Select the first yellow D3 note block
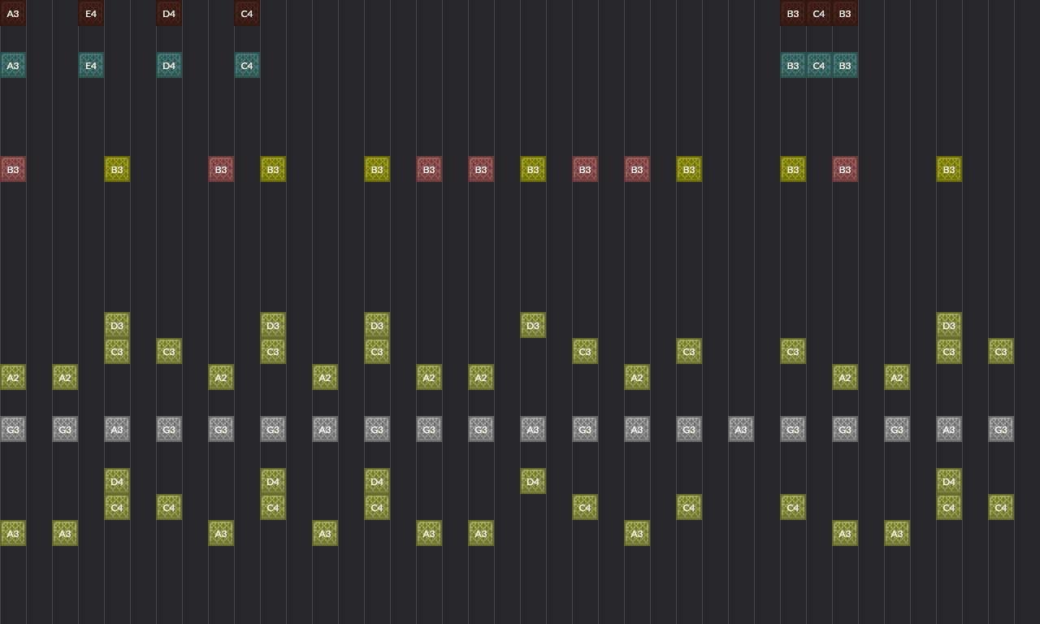Image resolution: width=1040 pixels, height=624 pixels. tap(117, 325)
